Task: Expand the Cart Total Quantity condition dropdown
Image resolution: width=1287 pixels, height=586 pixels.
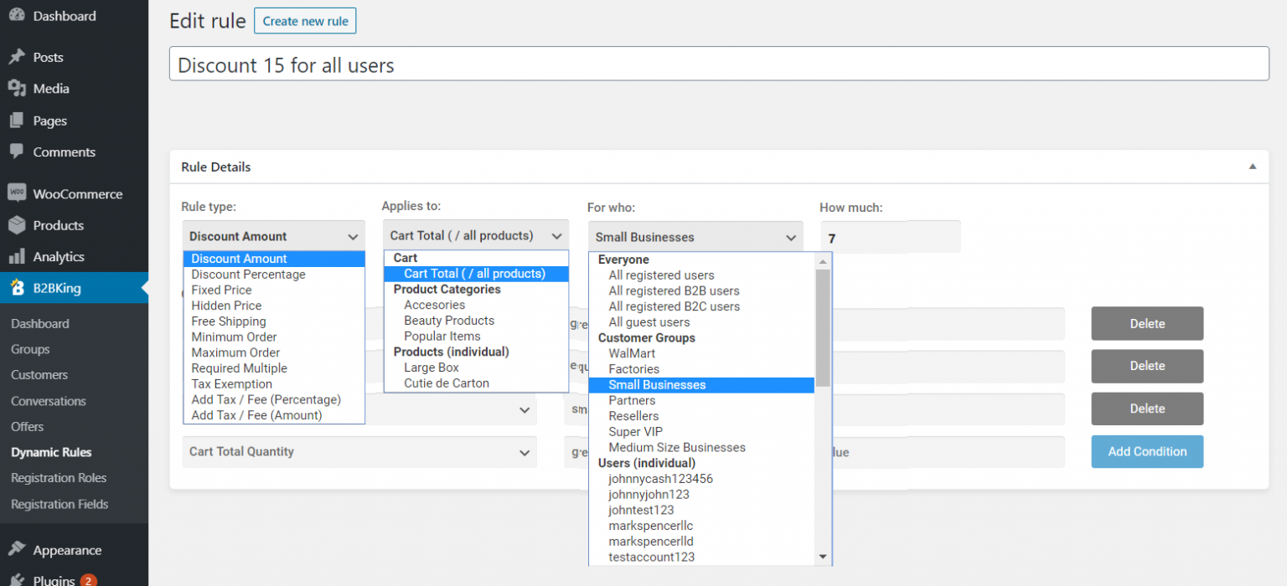Action: point(359,452)
